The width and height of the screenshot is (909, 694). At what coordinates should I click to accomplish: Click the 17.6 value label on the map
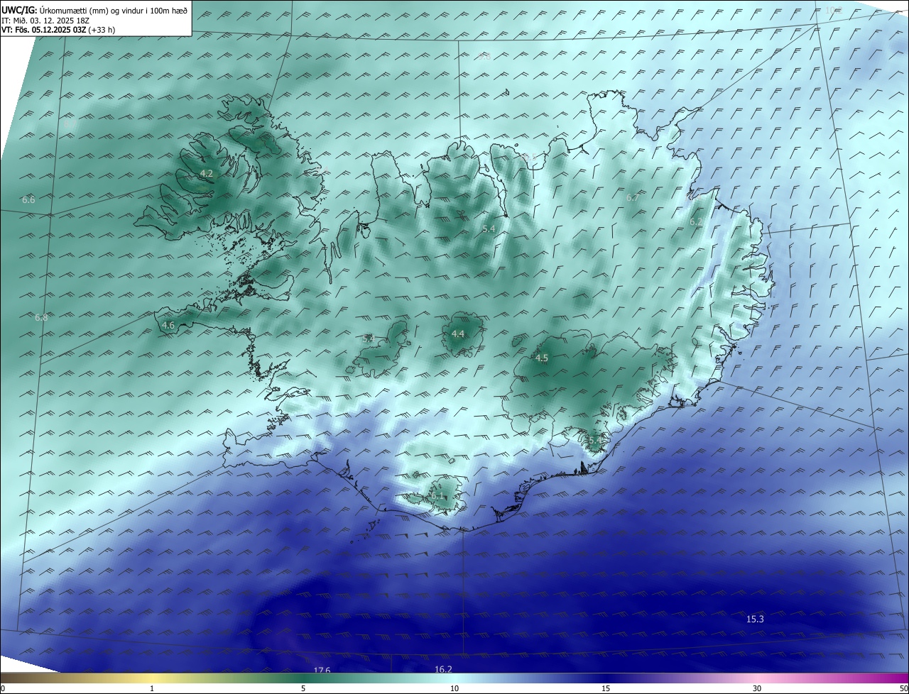click(x=322, y=670)
